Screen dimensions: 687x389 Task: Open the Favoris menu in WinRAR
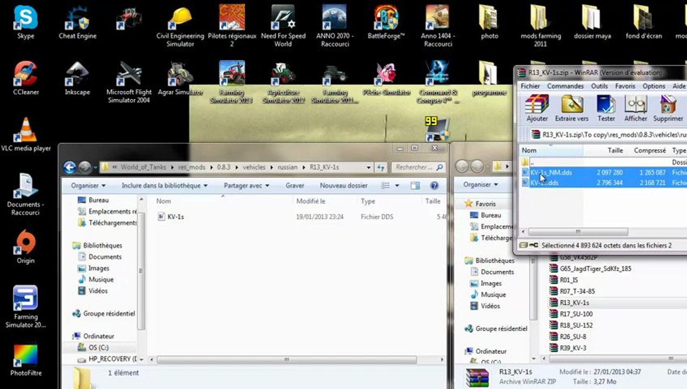[x=625, y=86]
